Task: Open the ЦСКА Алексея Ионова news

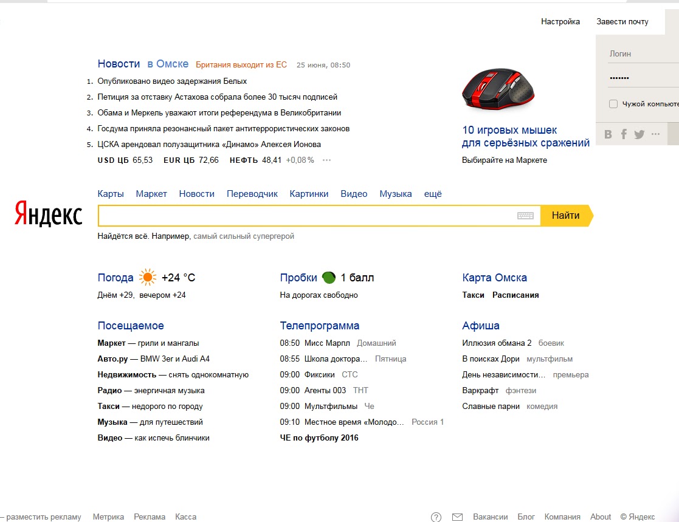Action: pos(209,145)
